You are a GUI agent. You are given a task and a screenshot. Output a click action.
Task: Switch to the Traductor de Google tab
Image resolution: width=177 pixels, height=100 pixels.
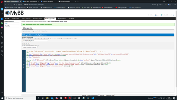[49, 1]
